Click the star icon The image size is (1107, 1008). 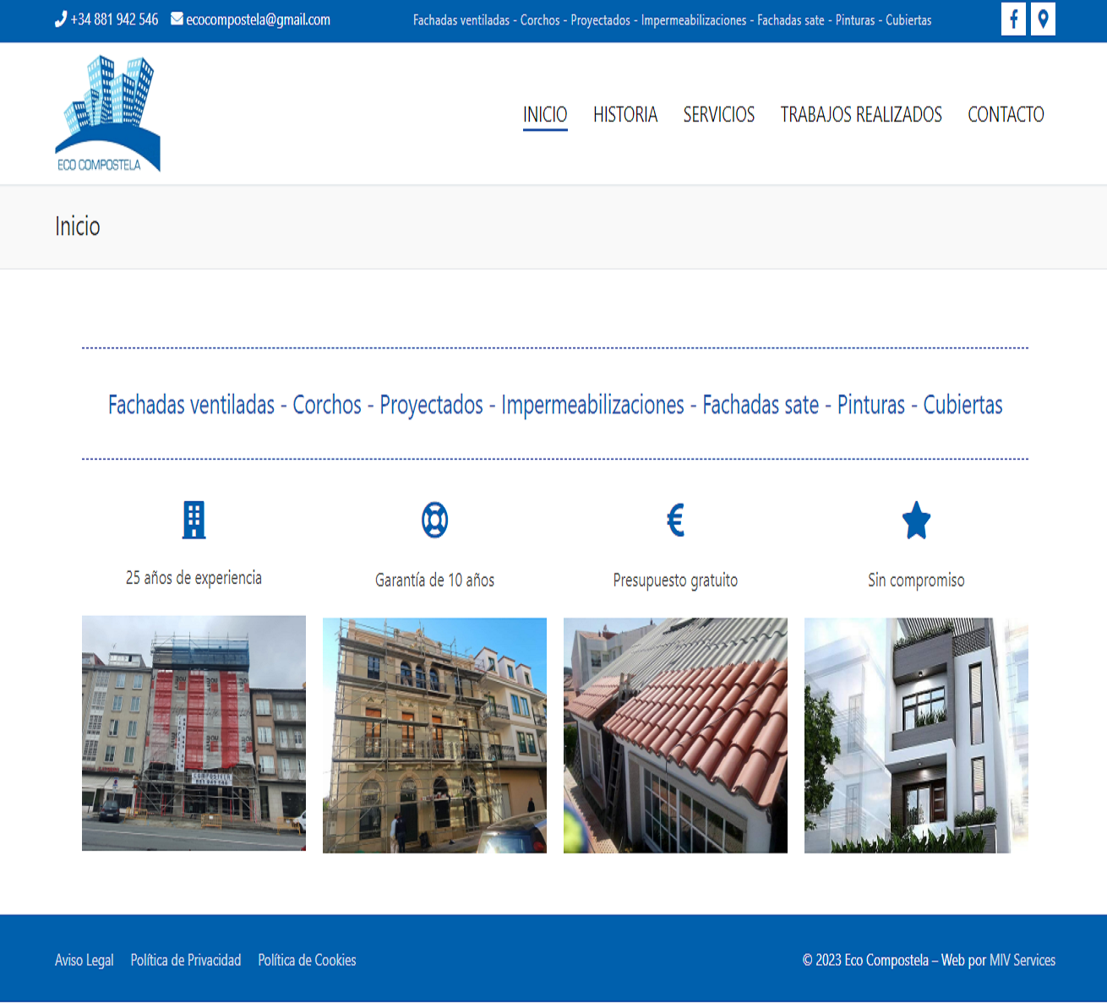916,520
